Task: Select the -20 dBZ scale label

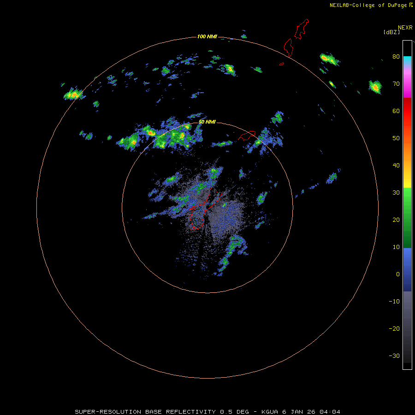Action: [x=394, y=328]
